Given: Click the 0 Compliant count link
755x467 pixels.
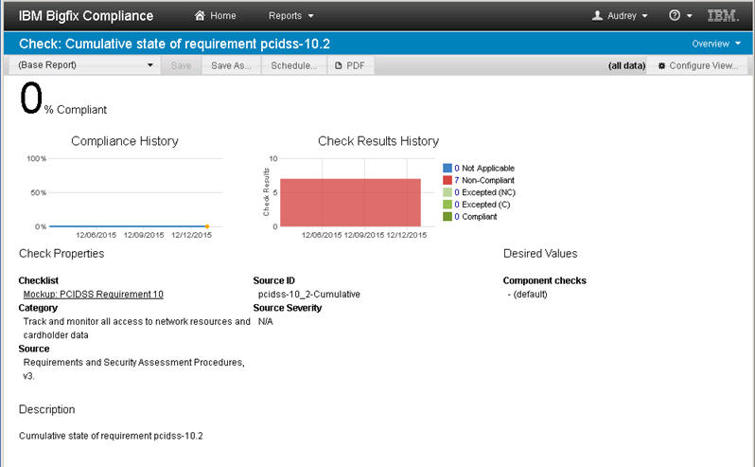Looking at the screenshot, I should coord(456,217).
